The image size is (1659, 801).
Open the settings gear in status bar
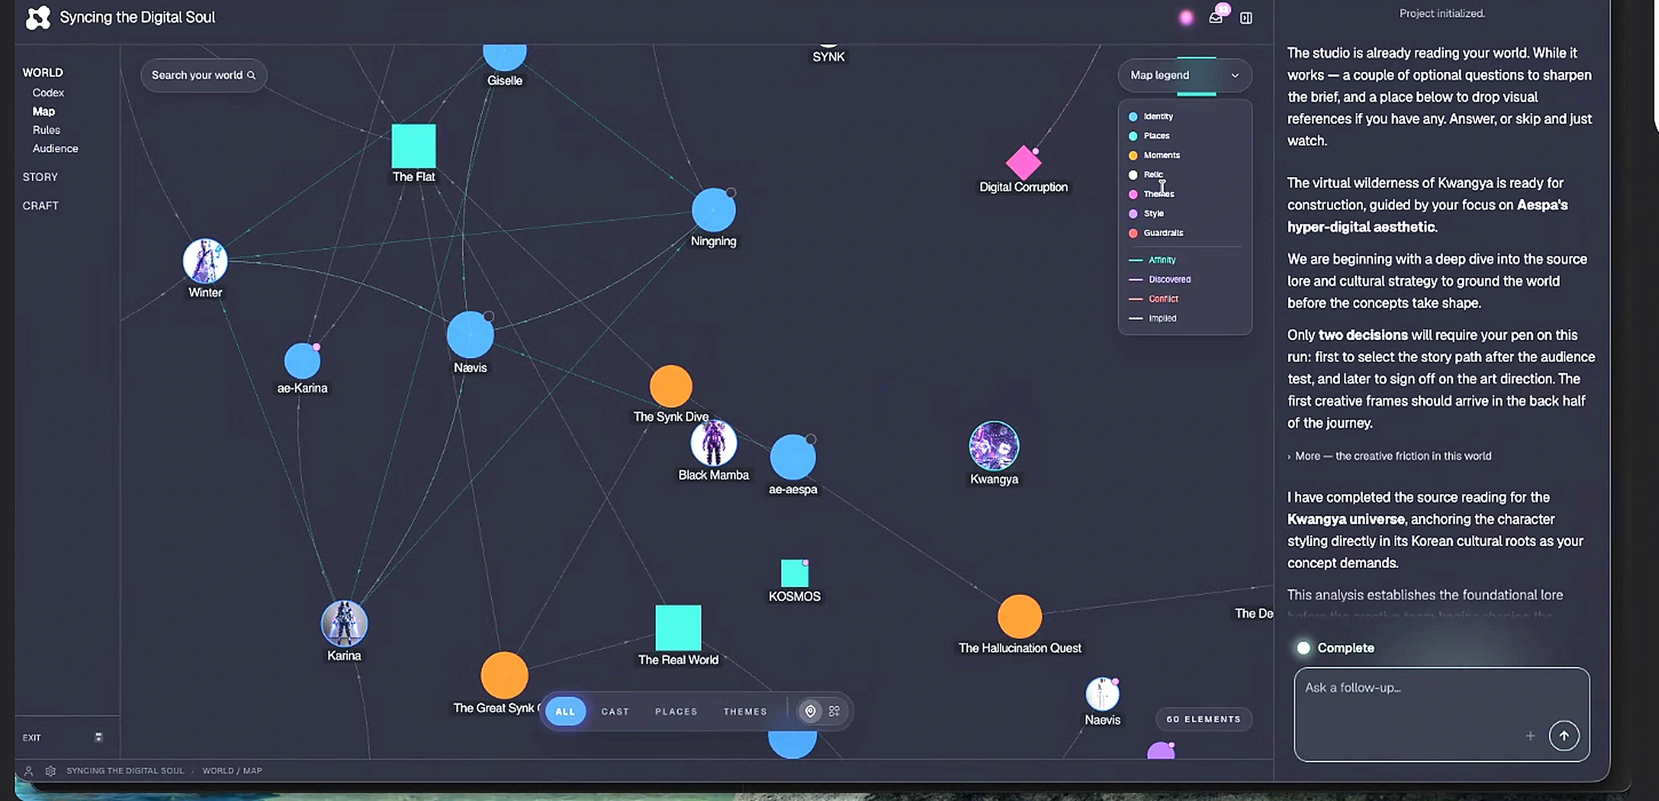pos(51,770)
